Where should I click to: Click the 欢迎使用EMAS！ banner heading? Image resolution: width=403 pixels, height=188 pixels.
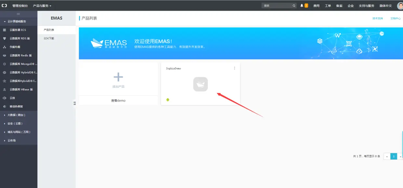153,41
